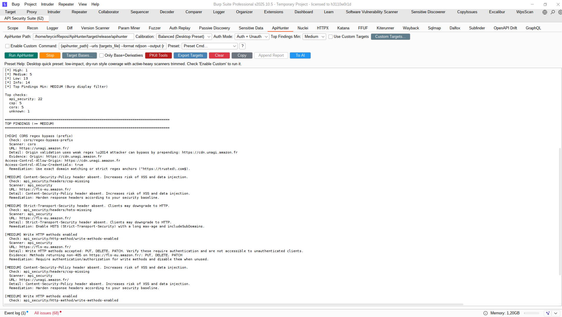Screen dimensions: 562x317
Task: Open the Help menu
Action: (95, 4)
